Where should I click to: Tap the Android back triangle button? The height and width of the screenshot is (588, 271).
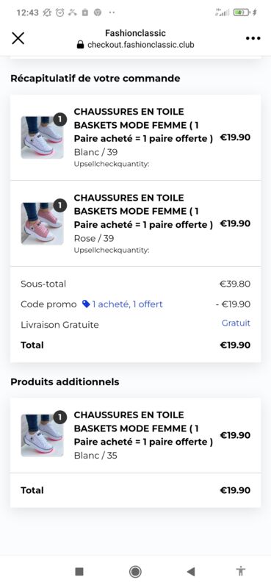pos(191,571)
